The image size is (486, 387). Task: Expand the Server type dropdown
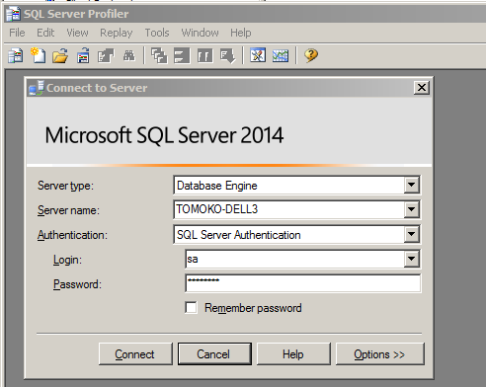(x=412, y=185)
